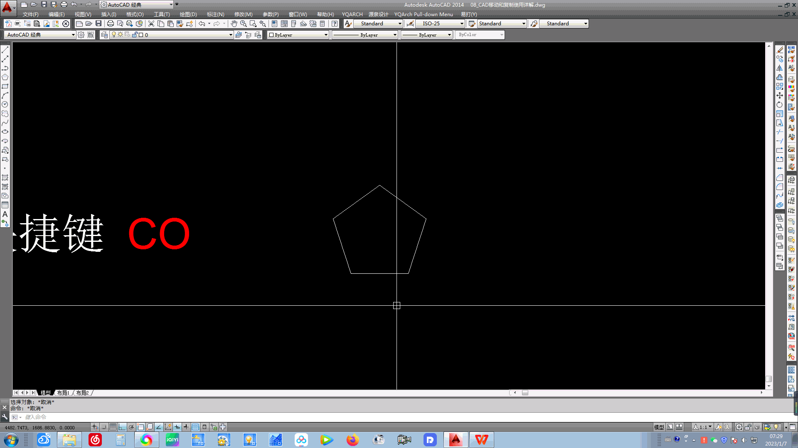
Task: Open the 修改(M) menu
Action: (x=243, y=14)
